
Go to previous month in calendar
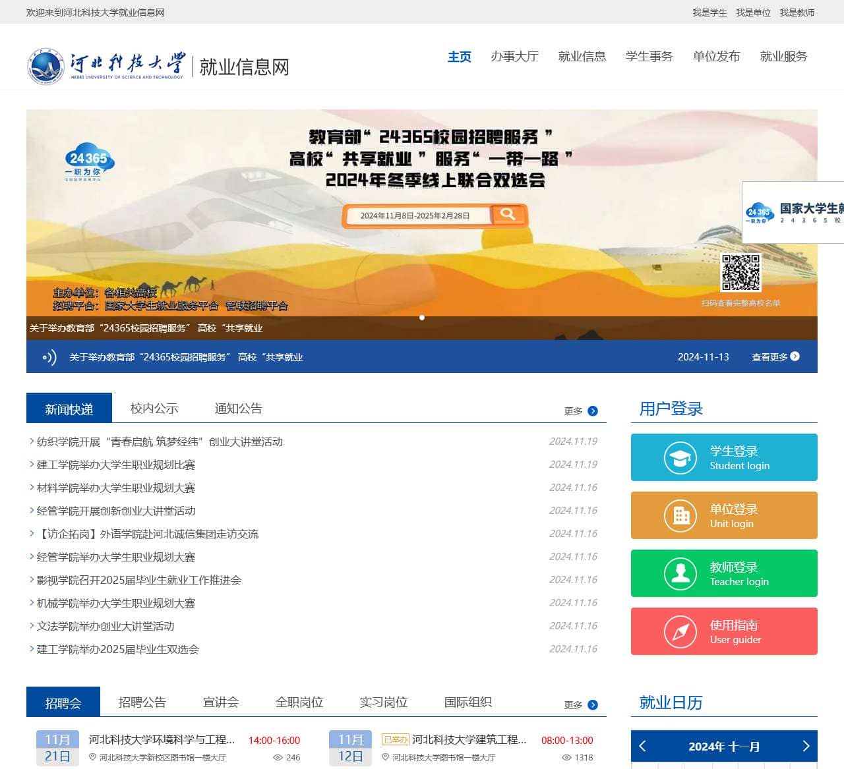(643, 746)
